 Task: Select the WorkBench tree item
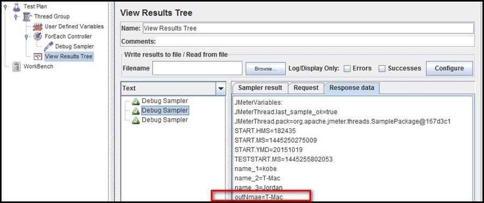click(38, 67)
